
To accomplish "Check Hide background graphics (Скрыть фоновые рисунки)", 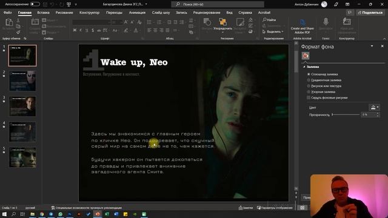I will click(309, 97).
